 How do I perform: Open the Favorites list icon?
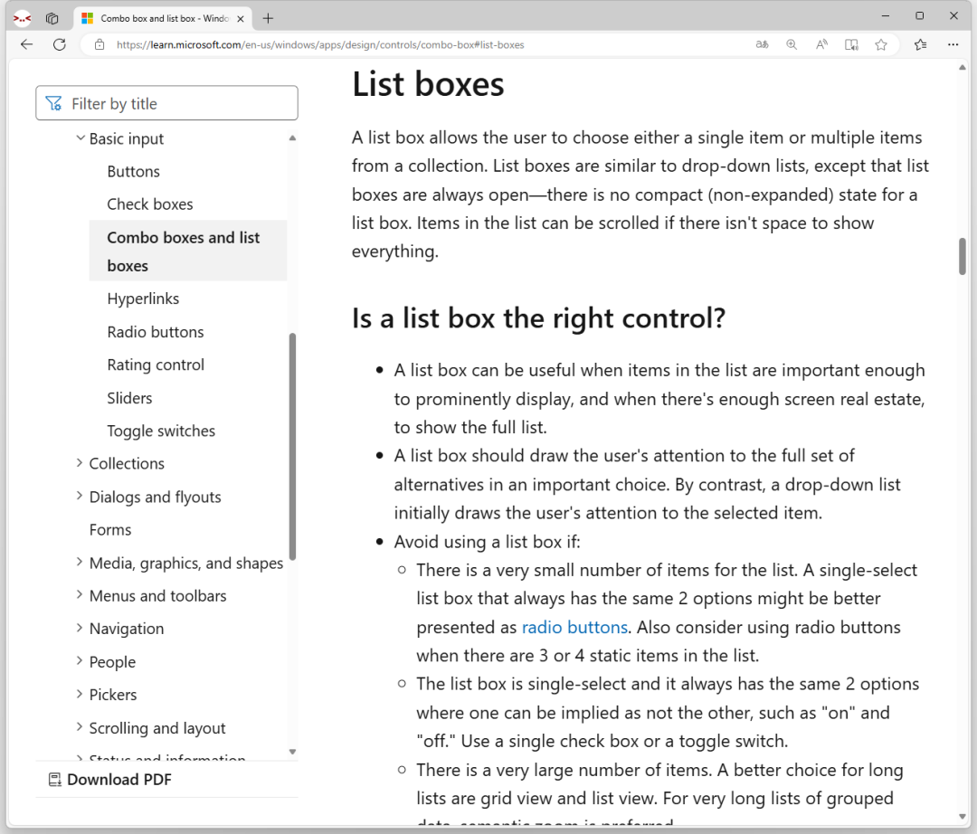click(x=920, y=44)
